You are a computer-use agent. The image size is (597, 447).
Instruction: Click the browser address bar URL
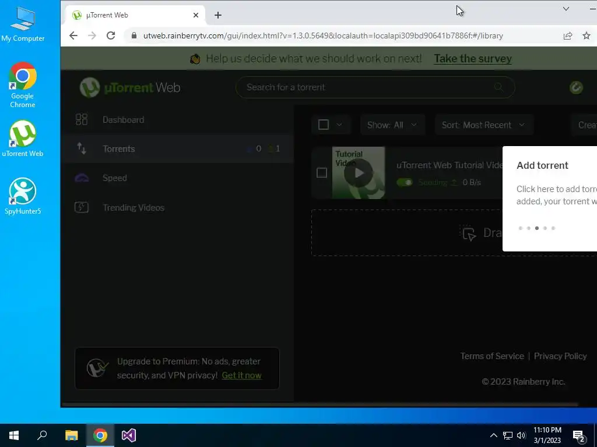(x=323, y=36)
